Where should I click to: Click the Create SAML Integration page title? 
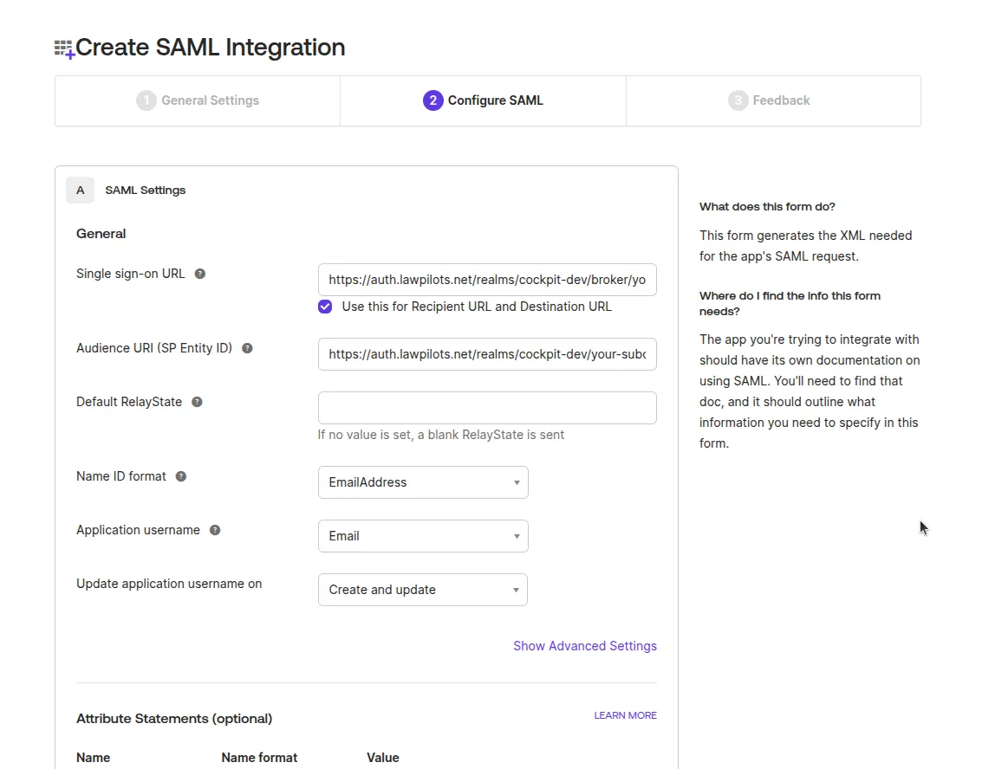(210, 48)
